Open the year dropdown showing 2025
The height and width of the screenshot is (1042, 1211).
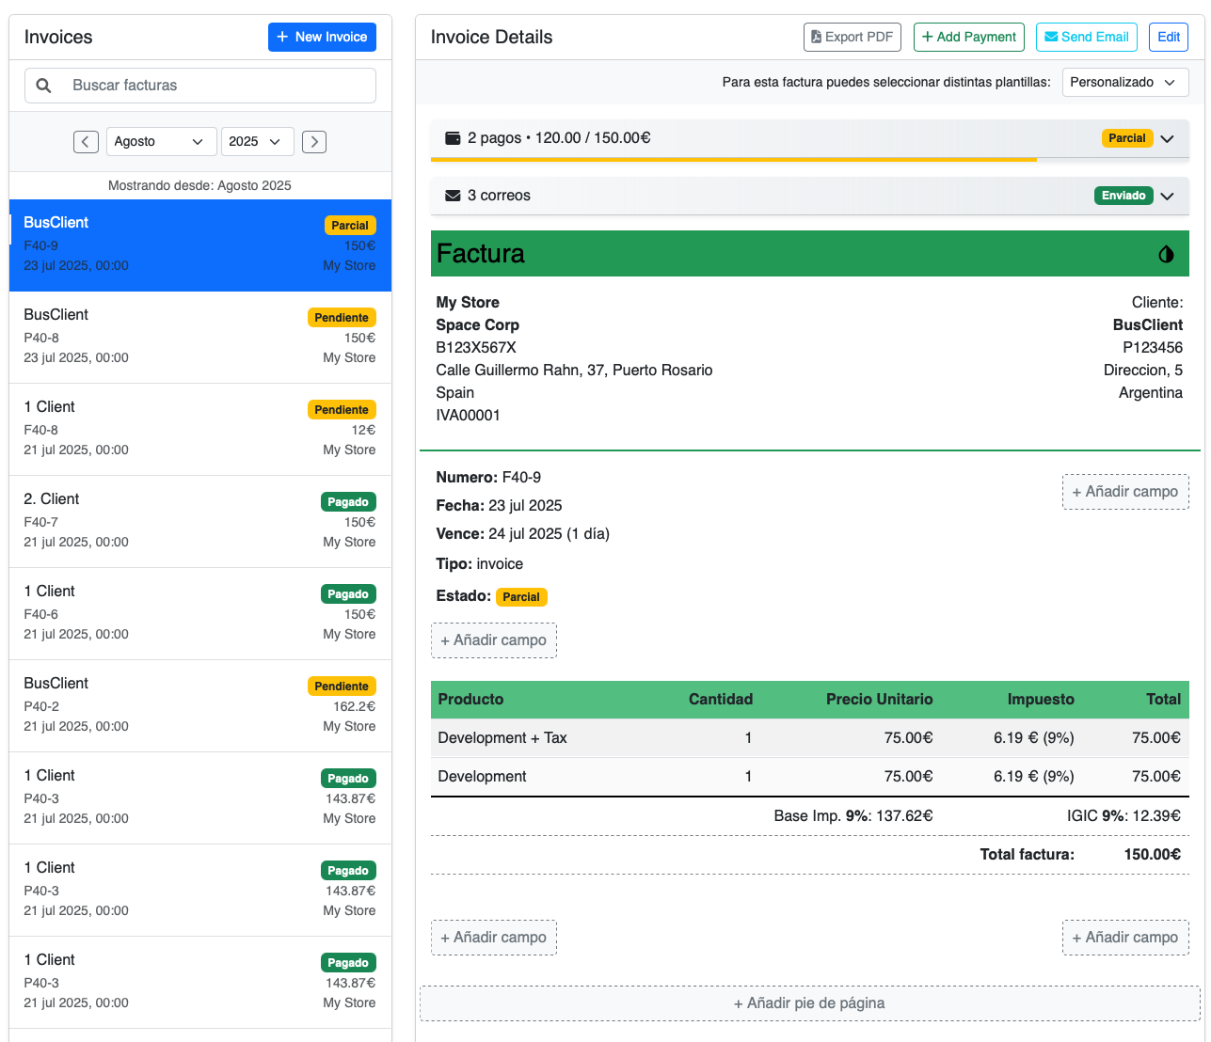(257, 142)
